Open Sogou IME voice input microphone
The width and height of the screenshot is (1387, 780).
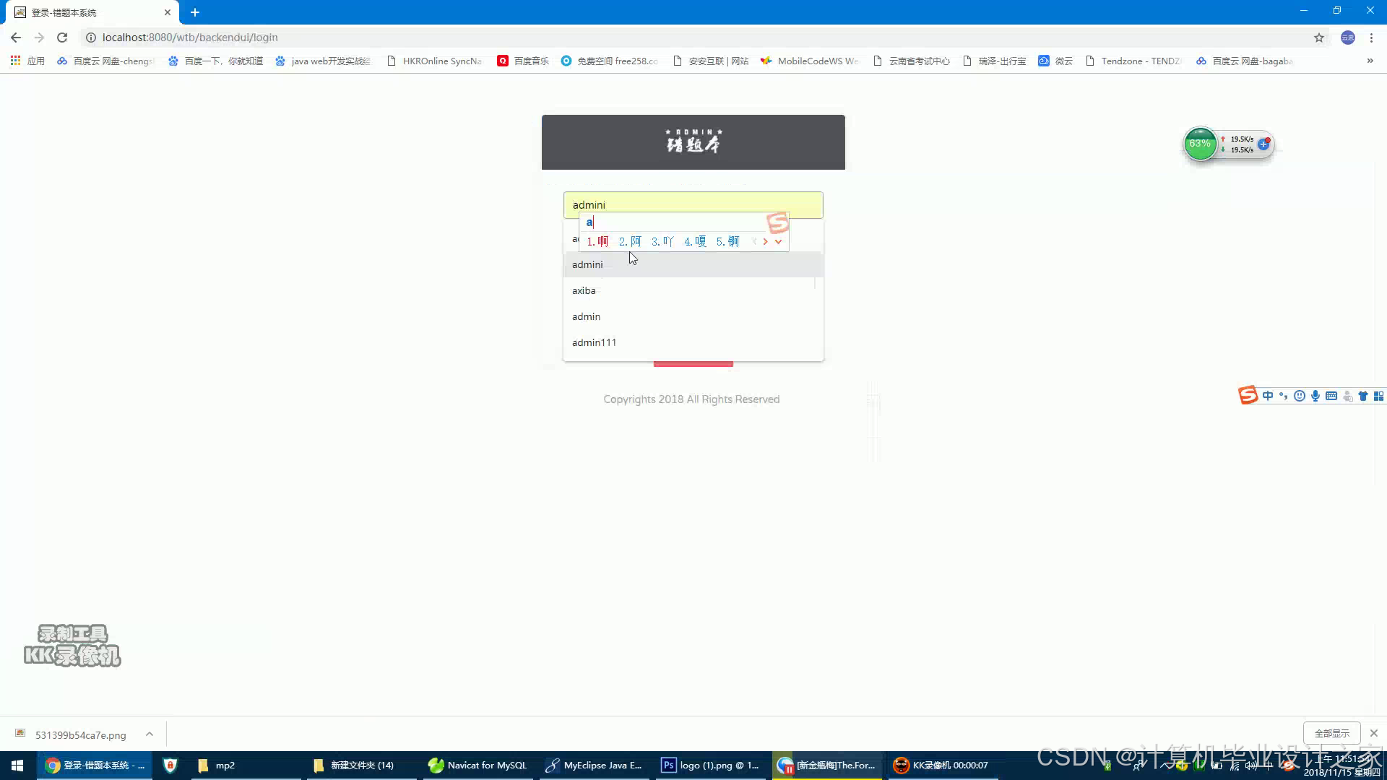(1315, 396)
